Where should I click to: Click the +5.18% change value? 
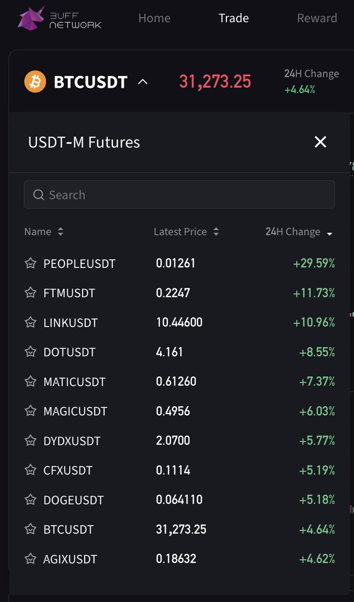tap(317, 500)
